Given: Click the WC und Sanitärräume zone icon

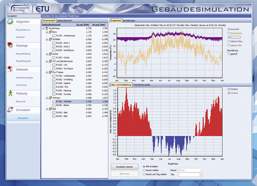Looking at the screenshot, I should [50, 61].
